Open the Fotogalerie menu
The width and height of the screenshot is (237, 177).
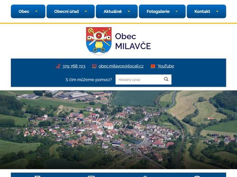coord(162,12)
